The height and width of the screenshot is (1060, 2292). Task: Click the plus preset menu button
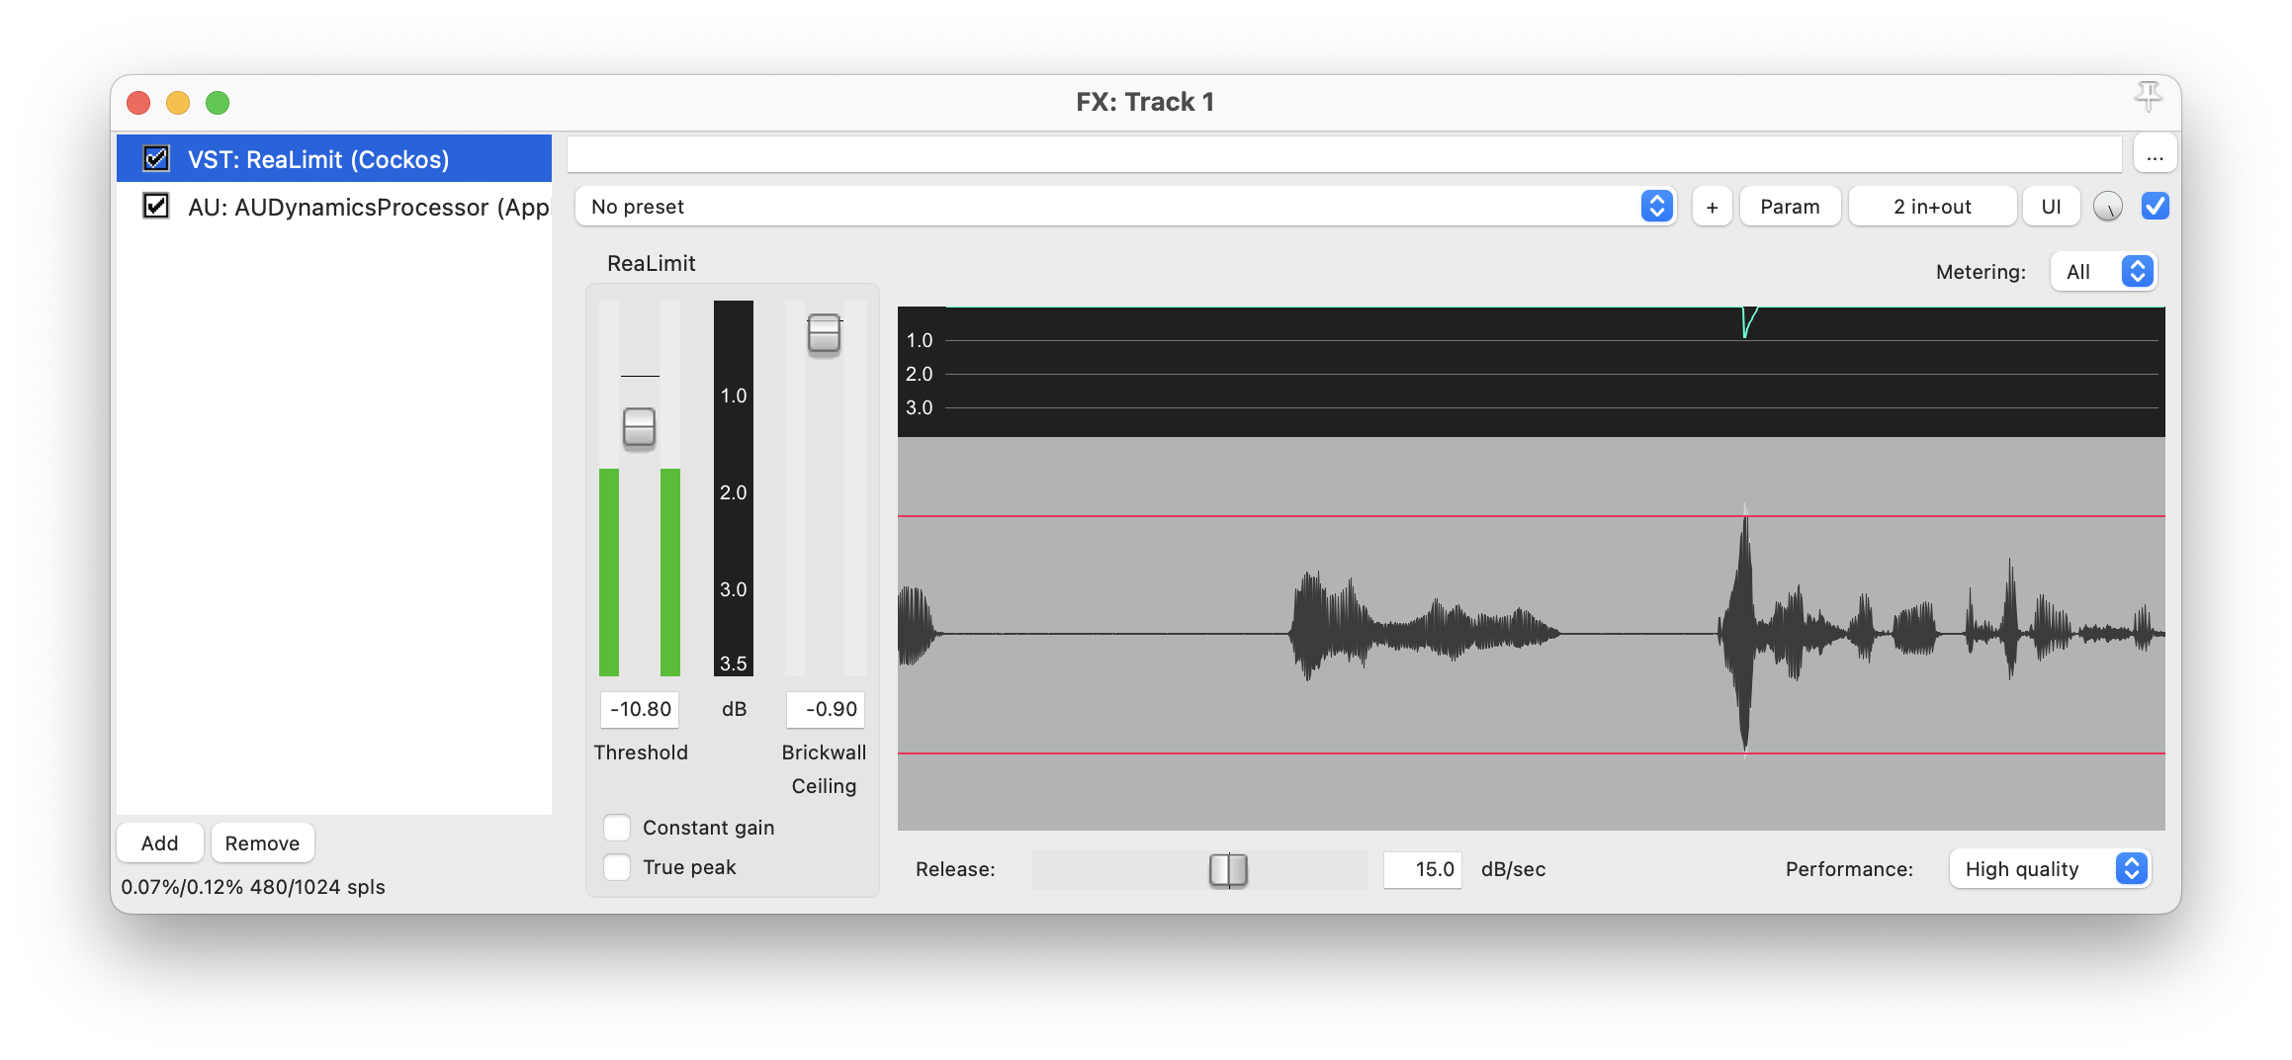point(1712,207)
